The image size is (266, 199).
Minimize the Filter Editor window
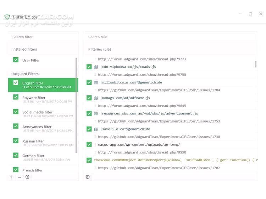240,14
